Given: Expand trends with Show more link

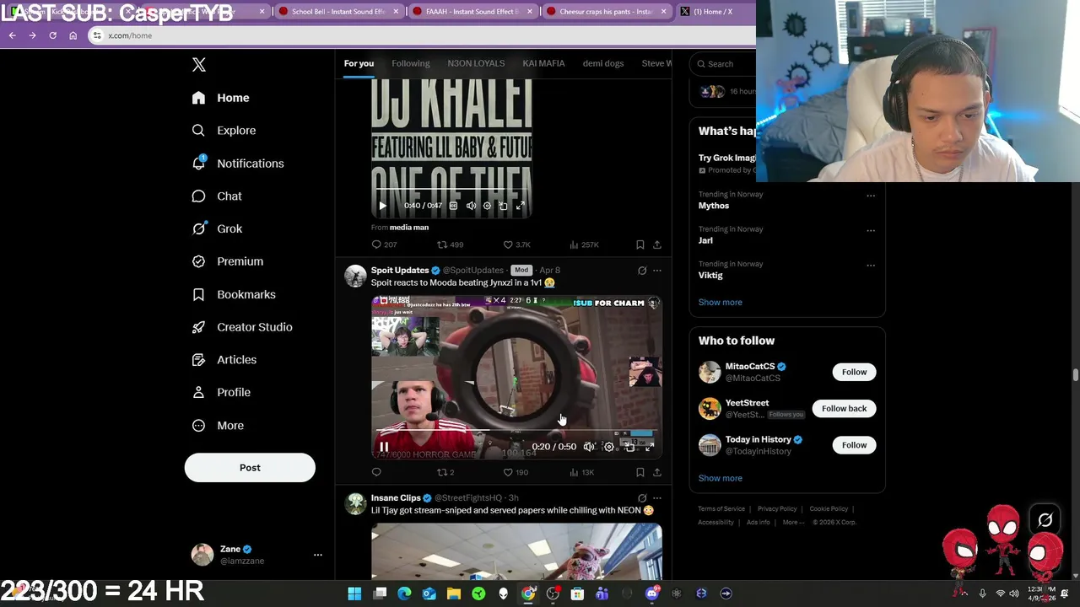Looking at the screenshot, I should [720, 303].
